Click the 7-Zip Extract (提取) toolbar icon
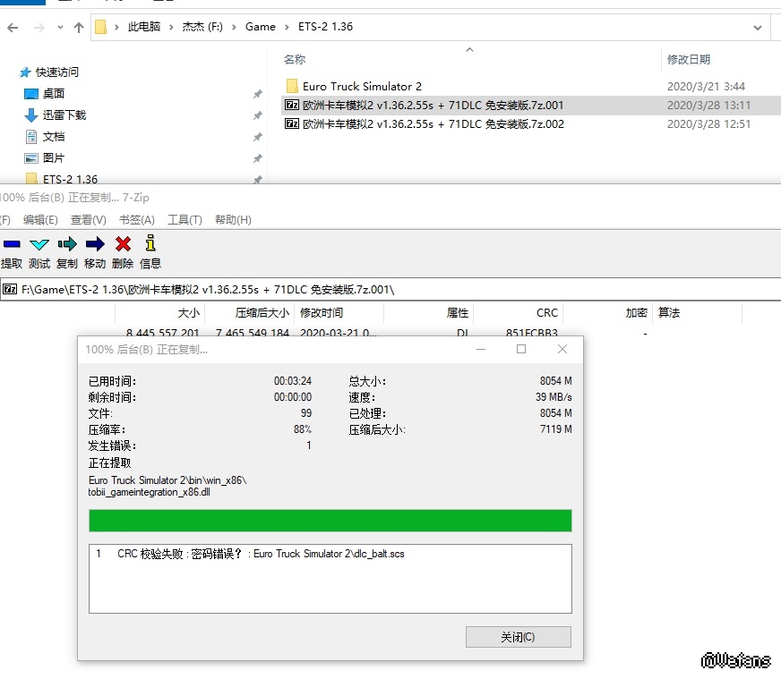 12,244
